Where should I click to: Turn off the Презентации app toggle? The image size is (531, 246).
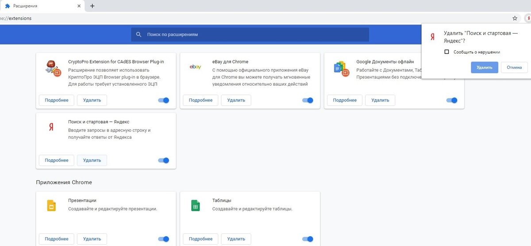(x=164, y=239)
